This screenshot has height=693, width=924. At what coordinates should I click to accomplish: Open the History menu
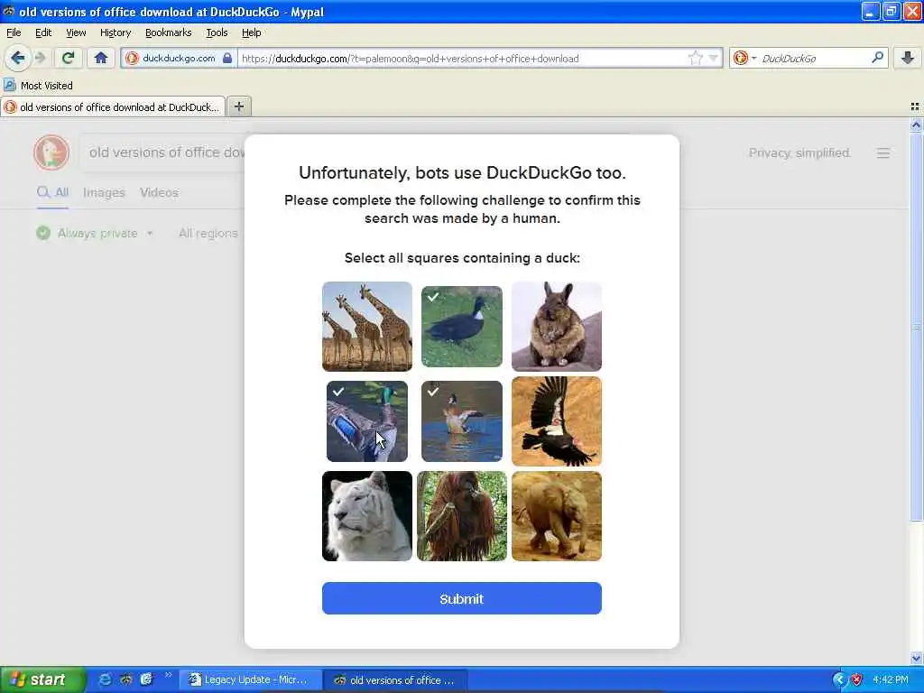click(x=115, y=32)
